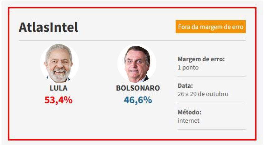Click the LULA candidate name
The image size is (264, 145).
(x=59, y=88)
